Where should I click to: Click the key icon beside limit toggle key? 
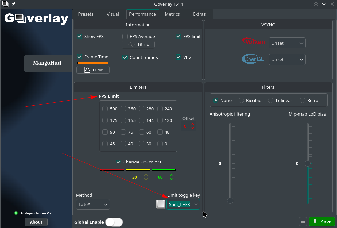pos(160,204)
